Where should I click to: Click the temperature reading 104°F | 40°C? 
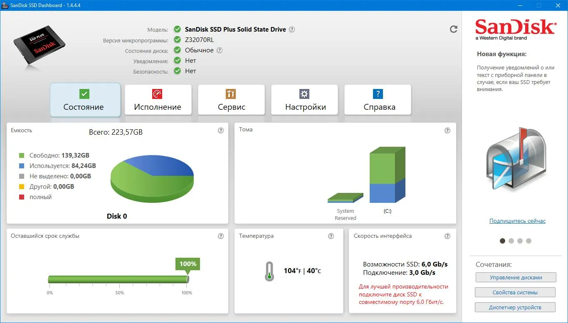tap(302, 271)
